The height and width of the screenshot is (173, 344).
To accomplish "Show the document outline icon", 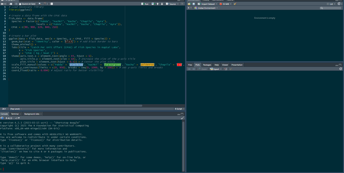I will (x=182, y=4).
